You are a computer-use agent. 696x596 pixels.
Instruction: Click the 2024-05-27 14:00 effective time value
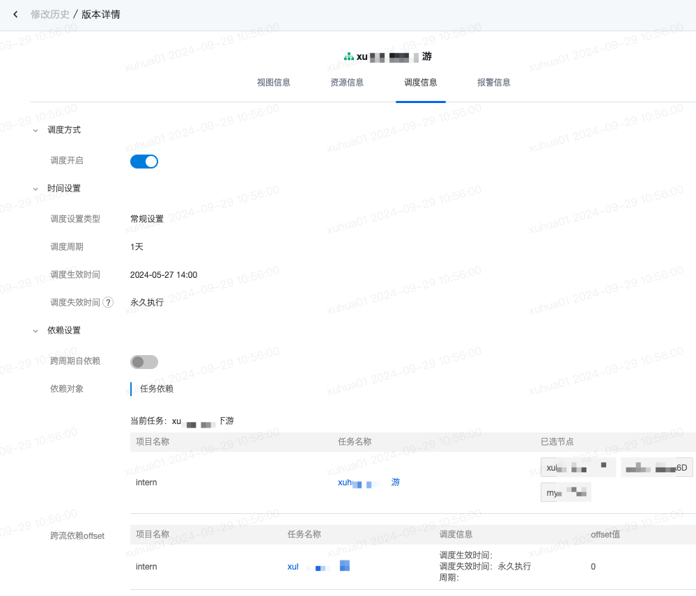pyautogui.click(x=164, y=275)
